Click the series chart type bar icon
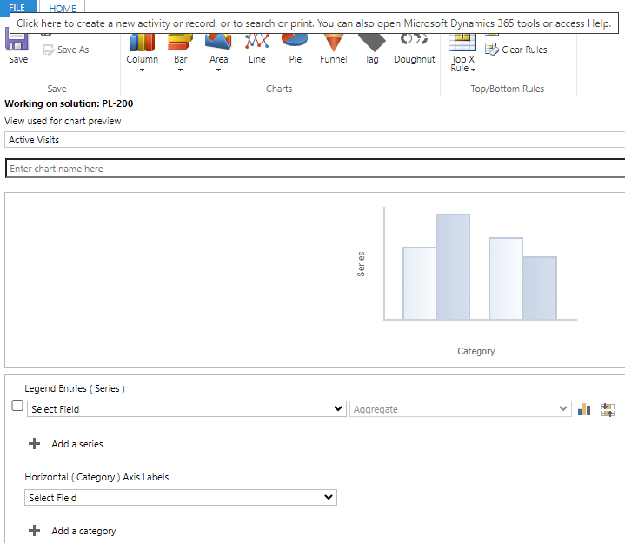Viewport: 625px width, 543px height. coord(584,409)
